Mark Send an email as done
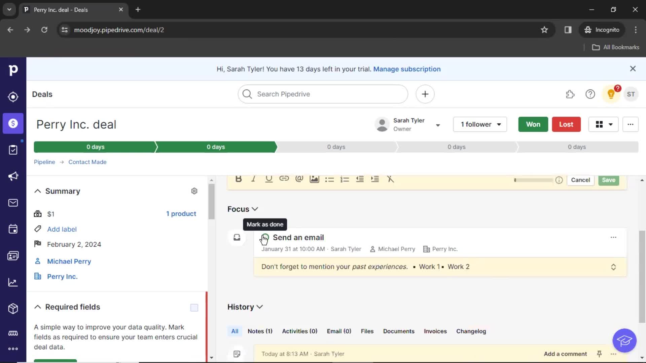This screenshot has height=363, width=646. (x=265, y=237)
